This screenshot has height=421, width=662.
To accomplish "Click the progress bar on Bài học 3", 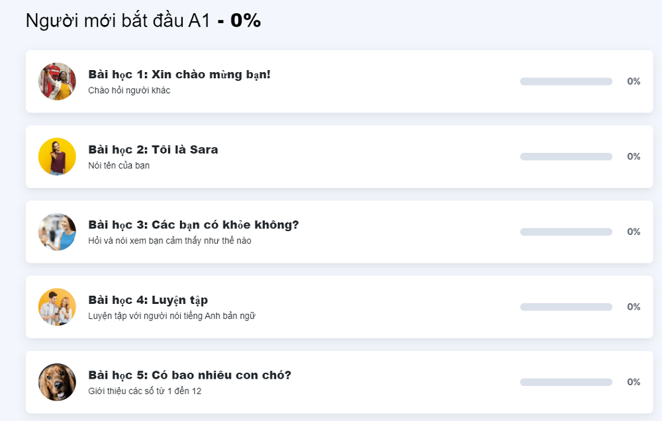I will point(566,232).
